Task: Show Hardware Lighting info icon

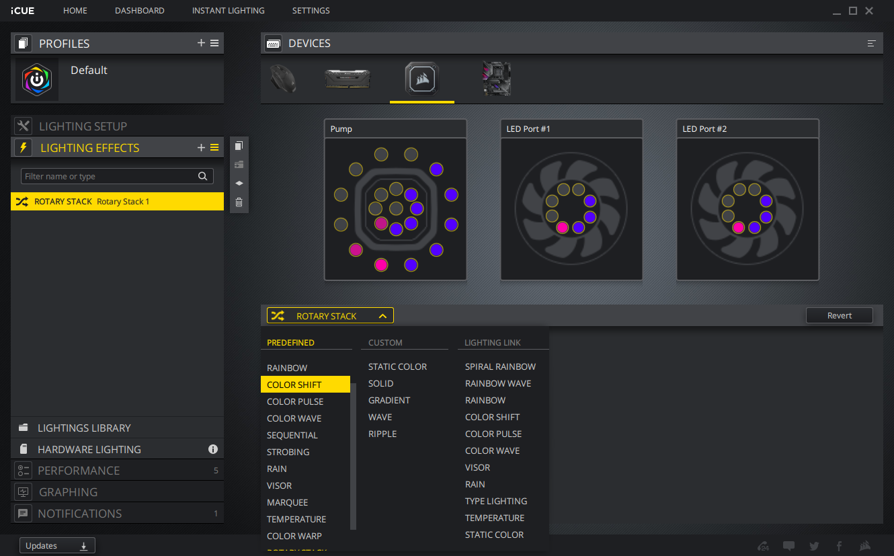Action: pos(213,449)
